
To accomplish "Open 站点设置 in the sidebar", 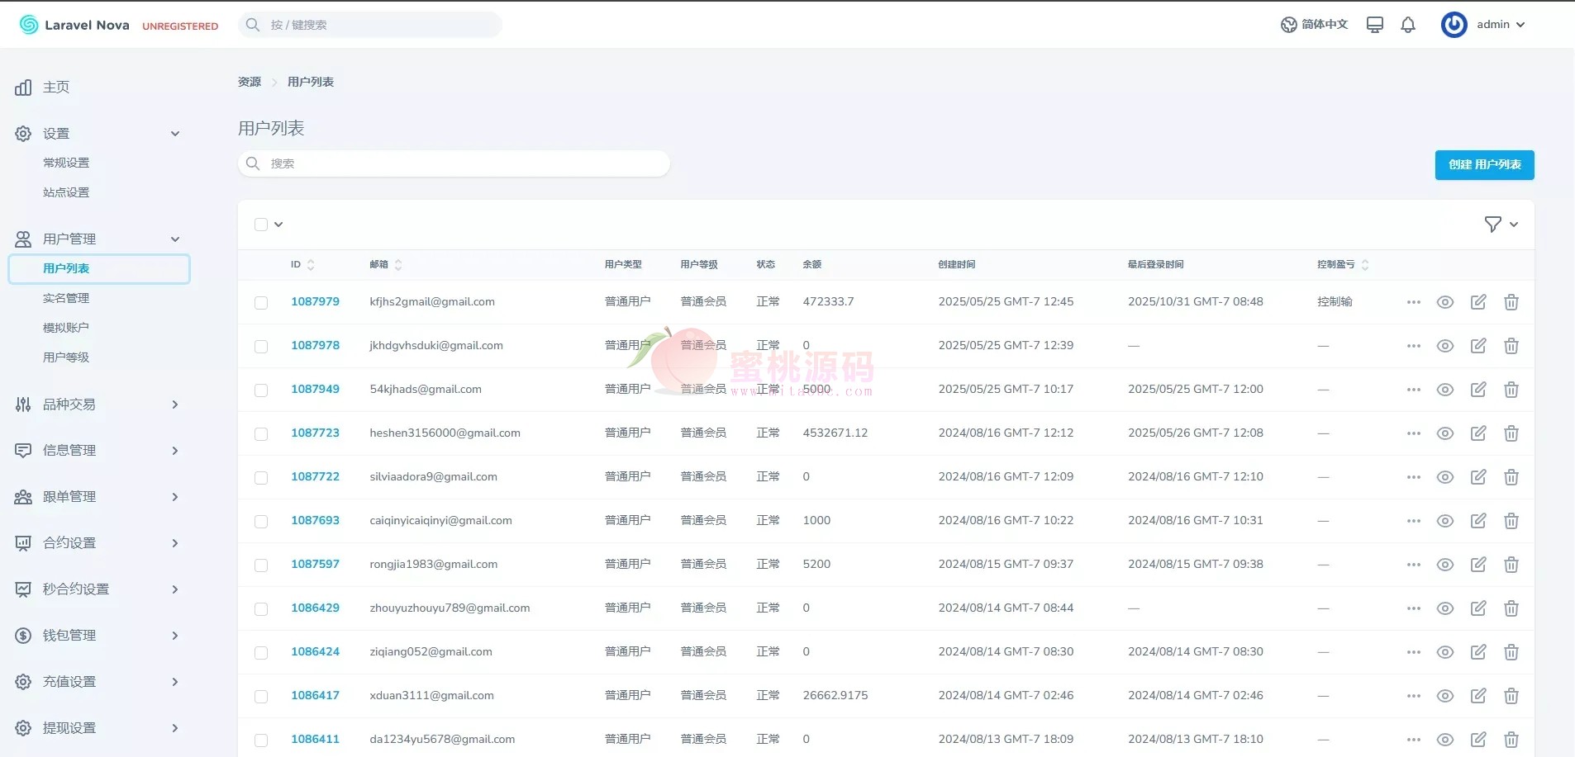I will (x=66, y=192).
